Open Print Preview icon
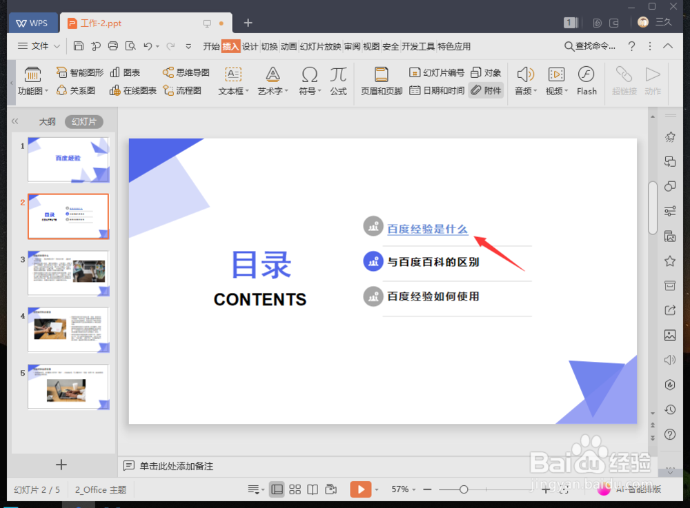Screen dimensions: 690x508 [x=130, y=46]
